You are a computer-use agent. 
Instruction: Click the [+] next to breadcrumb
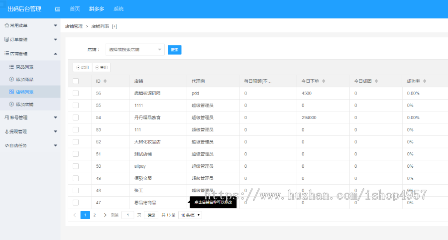click(114, 26)
